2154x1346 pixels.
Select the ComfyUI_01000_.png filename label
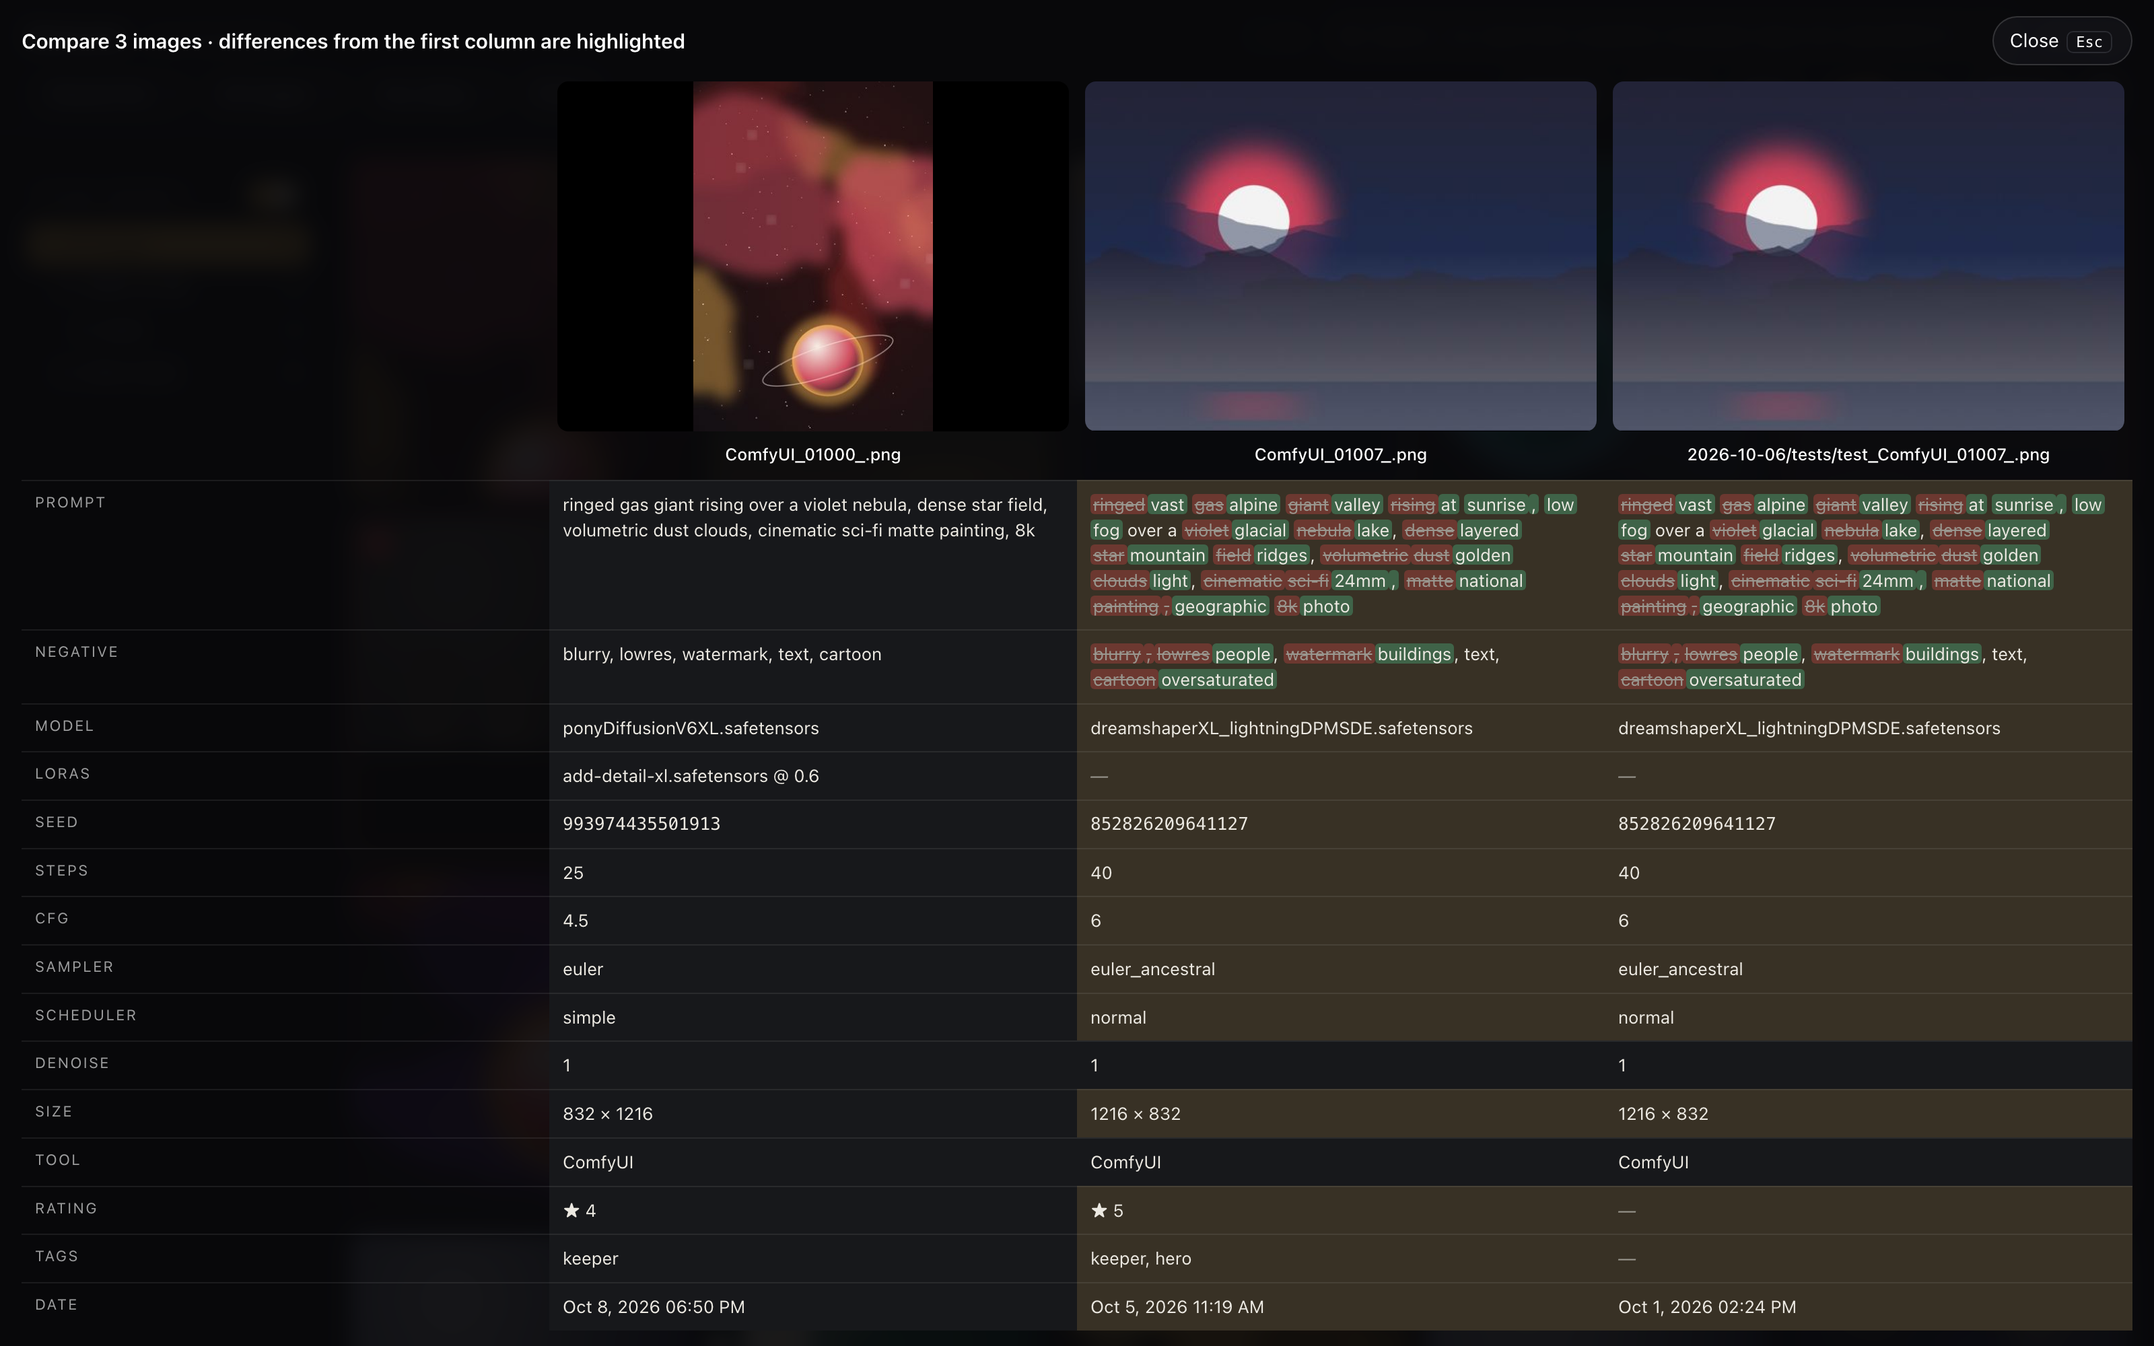click(x=812, y=455)
